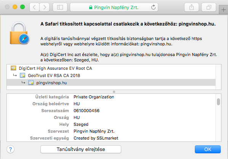Click the Private Organization value
This screenshot has width=228, height=159.
[x=94, y=97]
